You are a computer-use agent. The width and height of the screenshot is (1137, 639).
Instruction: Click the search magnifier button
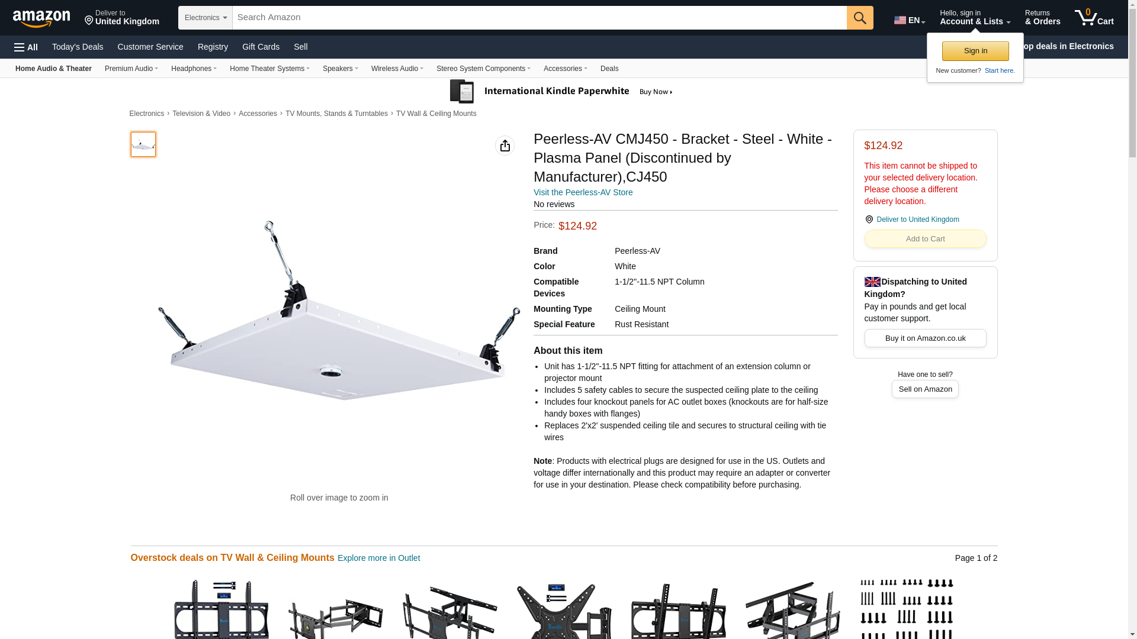(x=860, y=18)
